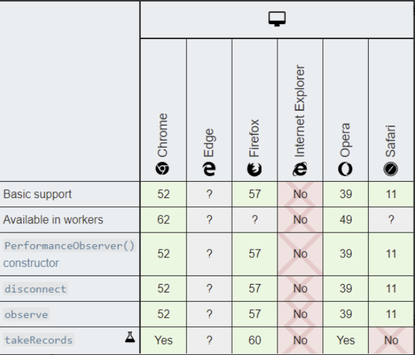The image size is (415, 355).
Task: Click the Internet Explorer logo icon
Action: click(300, 169)
